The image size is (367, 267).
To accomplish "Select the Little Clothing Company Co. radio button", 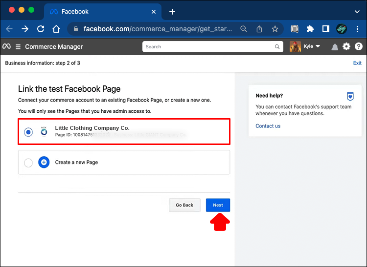I will (28, 132).
